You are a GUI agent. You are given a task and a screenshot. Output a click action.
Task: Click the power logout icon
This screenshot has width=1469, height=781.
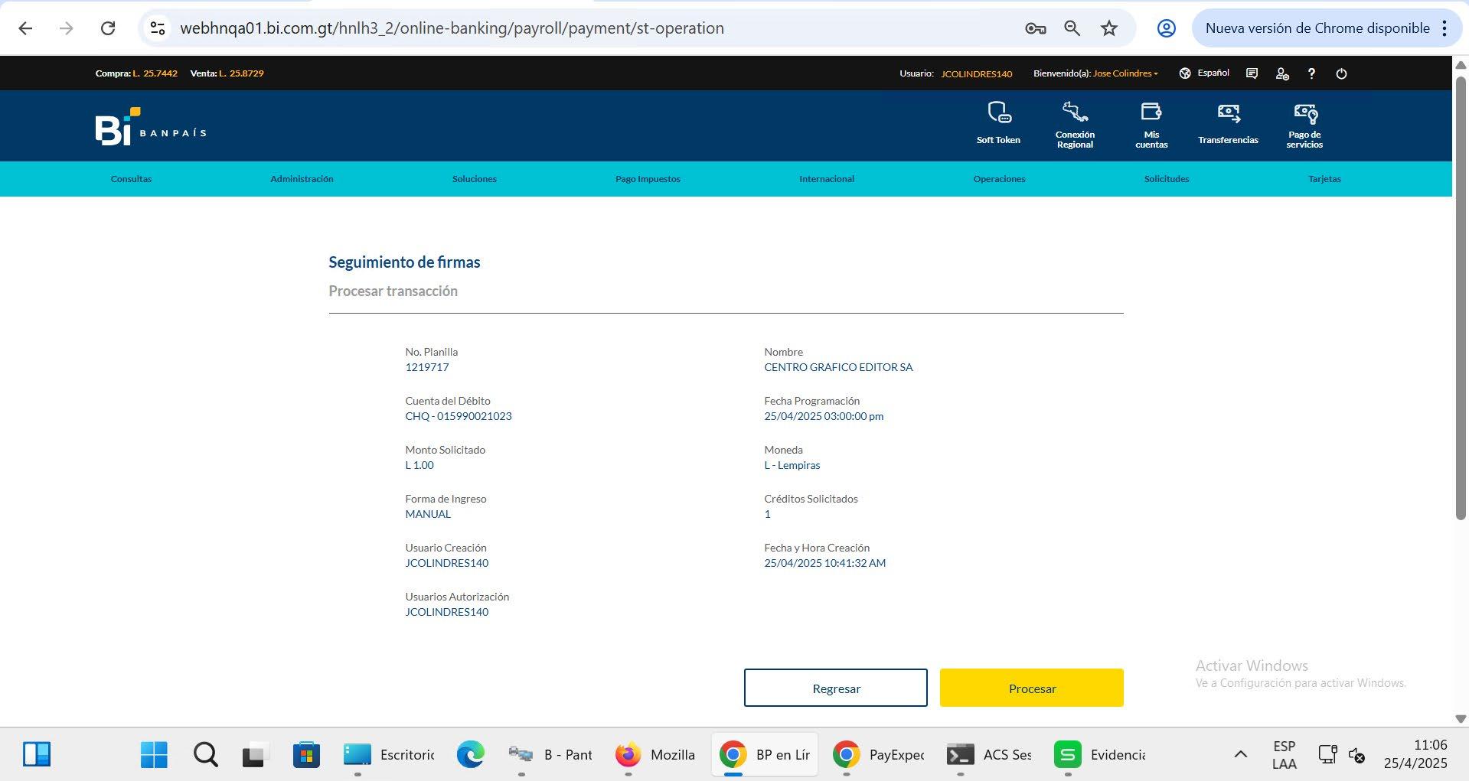[x=1341, y=73]
